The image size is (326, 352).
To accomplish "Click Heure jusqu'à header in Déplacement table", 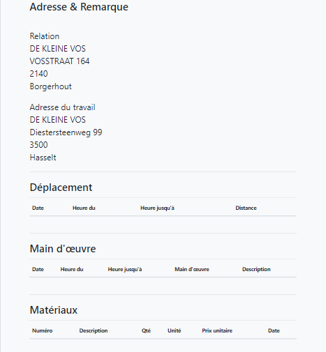I will [x=157, y=208].
